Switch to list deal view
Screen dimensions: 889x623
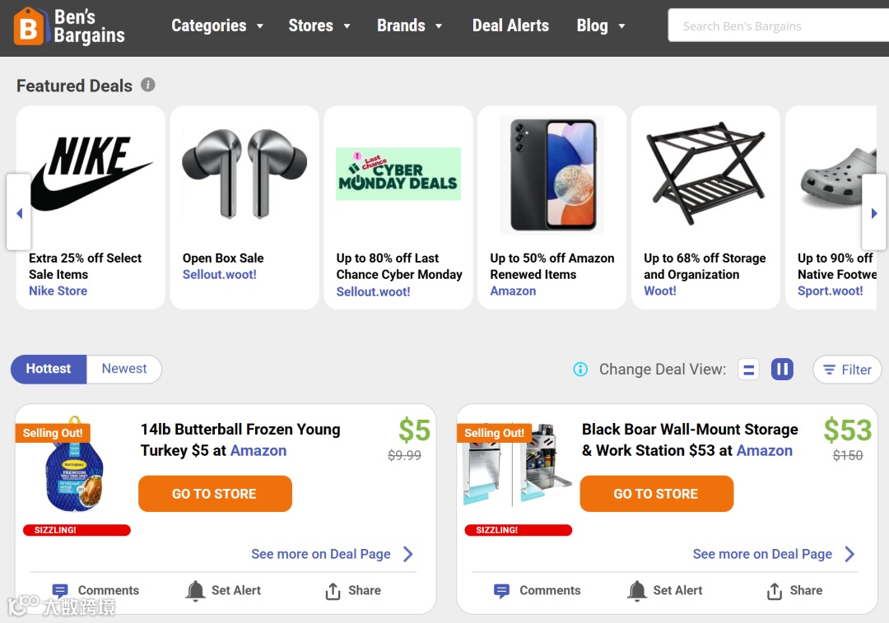748,370
